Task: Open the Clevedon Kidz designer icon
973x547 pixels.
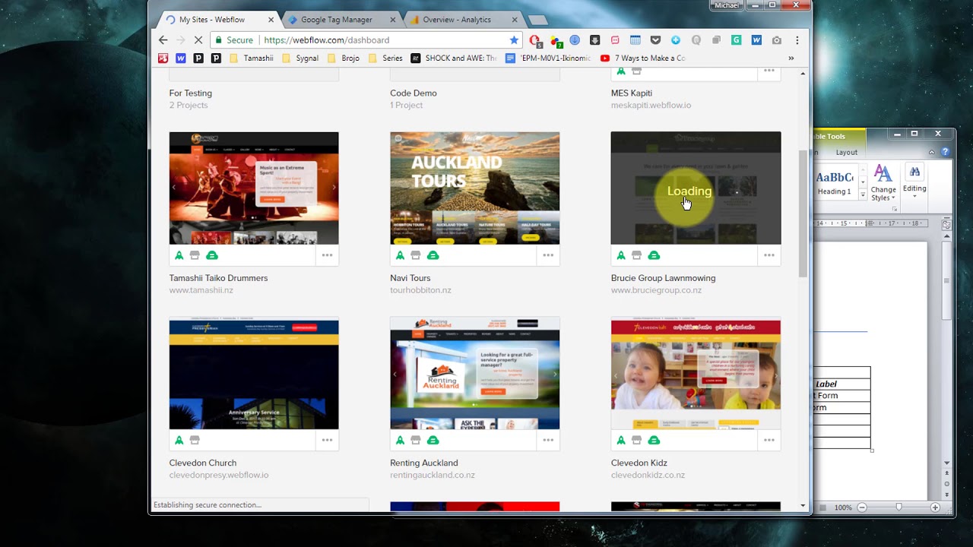Action: tap(621, 440)
